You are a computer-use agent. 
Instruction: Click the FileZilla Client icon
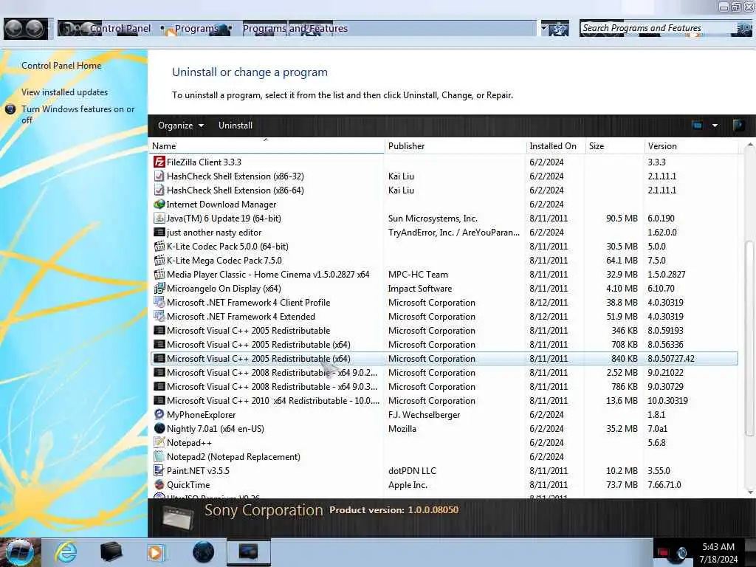159,162
